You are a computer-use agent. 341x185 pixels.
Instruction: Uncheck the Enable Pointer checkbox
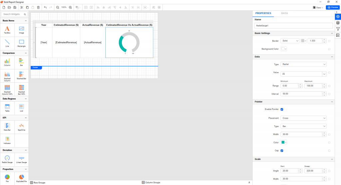point(282,109)
